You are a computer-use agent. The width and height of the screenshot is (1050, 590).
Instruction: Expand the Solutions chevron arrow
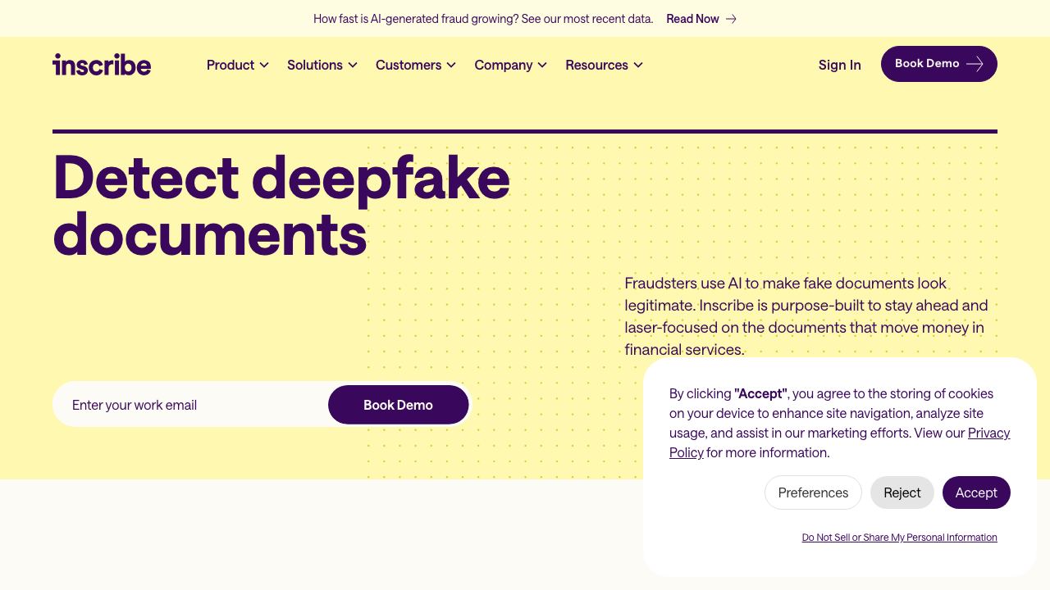tap(353, 65)
